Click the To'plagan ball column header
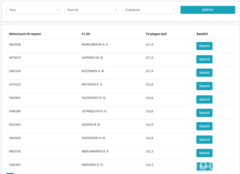This screenshot has height=174, width=240. pyautogui.click(x=156, y=34)
